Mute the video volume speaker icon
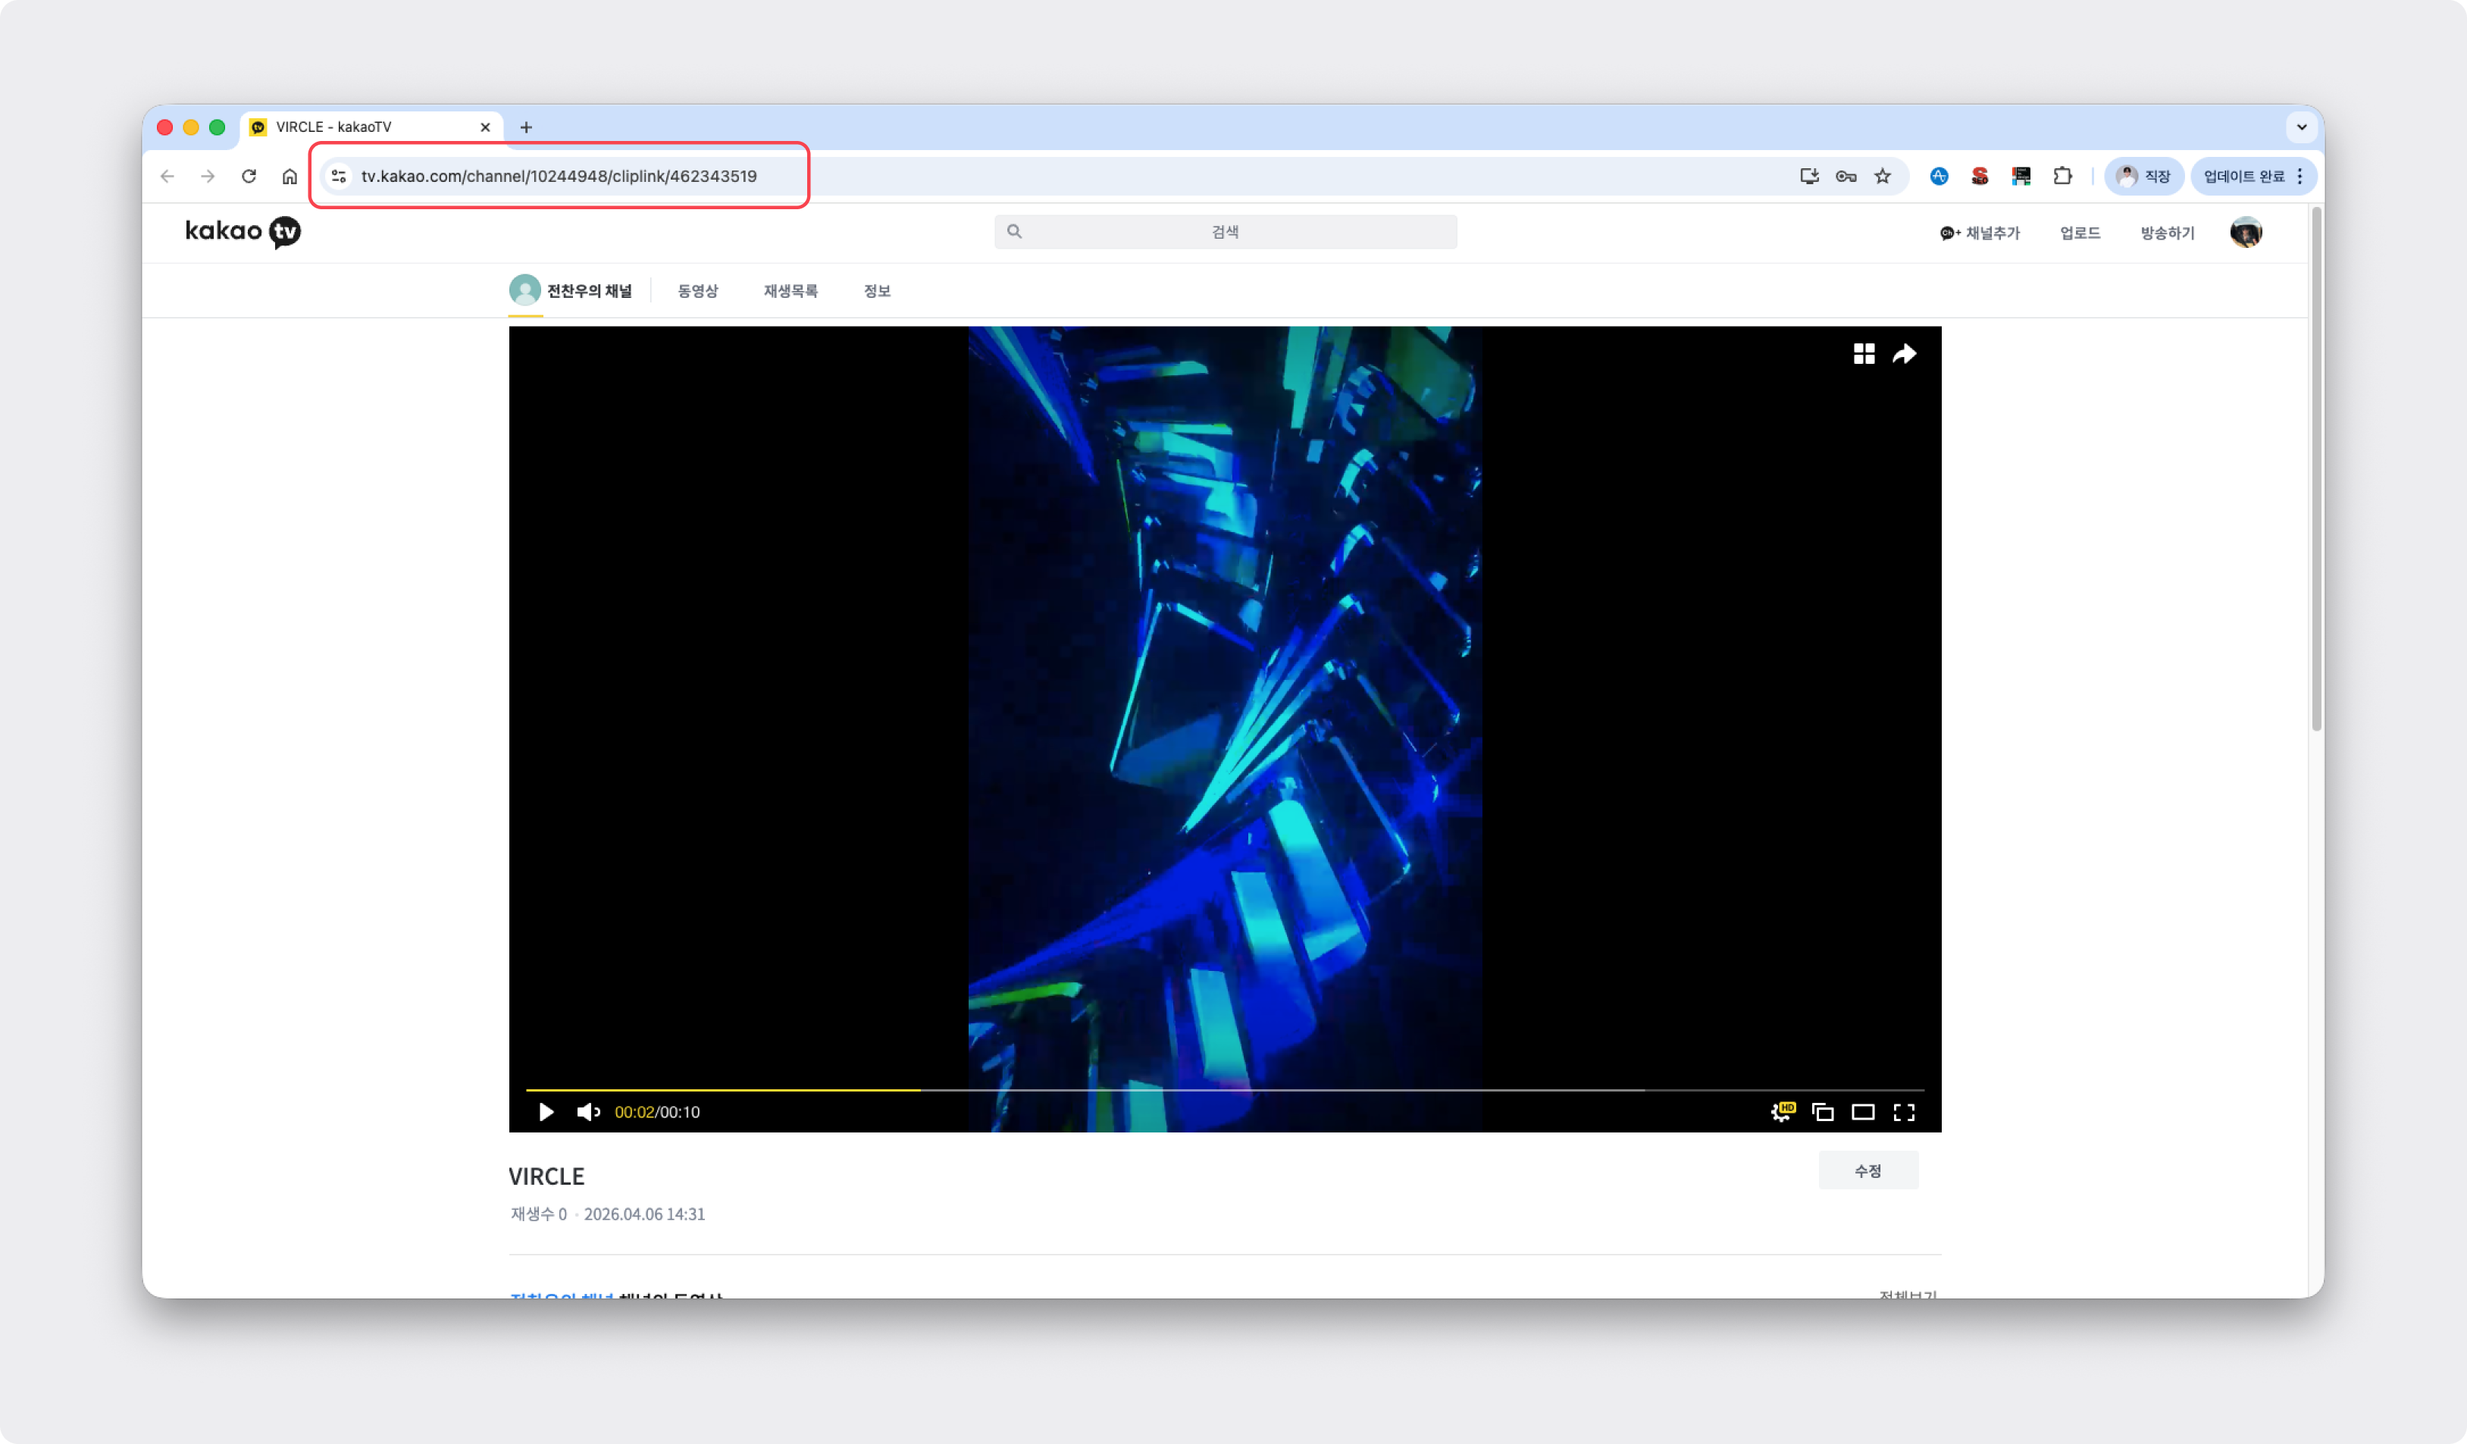The height and width of the screenshot is (1444, 2467). click(587, 1111)
